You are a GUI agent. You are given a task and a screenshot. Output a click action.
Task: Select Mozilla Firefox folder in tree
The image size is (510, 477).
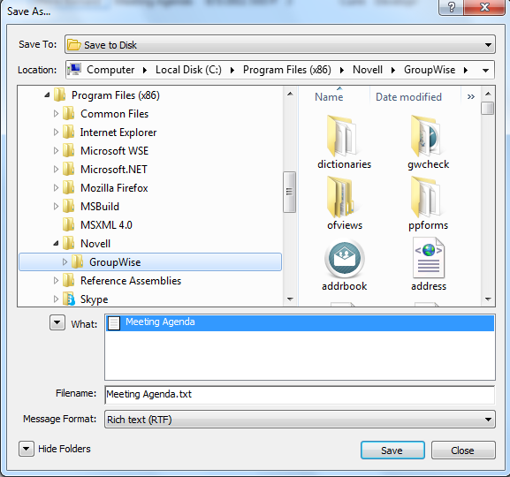pos(114,188)
